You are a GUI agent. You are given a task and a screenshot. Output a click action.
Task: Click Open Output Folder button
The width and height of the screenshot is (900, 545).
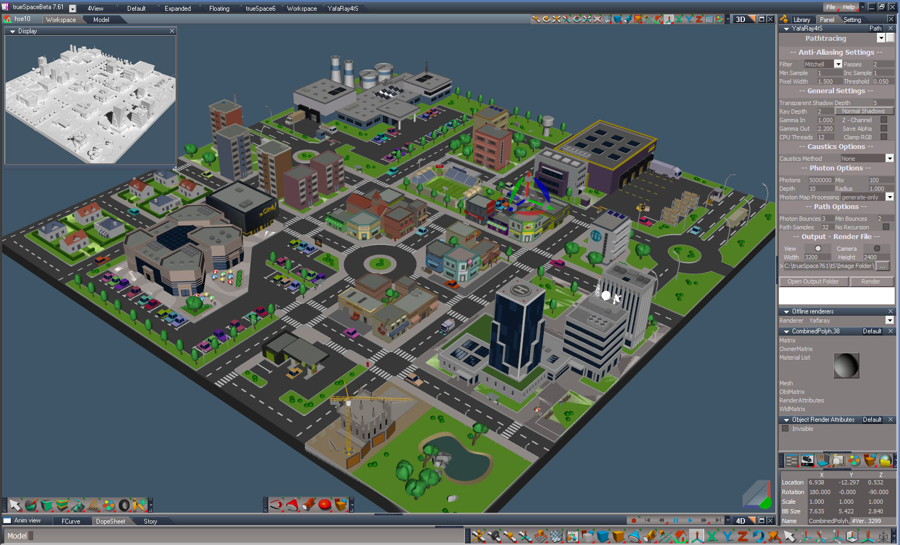(x=813, y=281)
